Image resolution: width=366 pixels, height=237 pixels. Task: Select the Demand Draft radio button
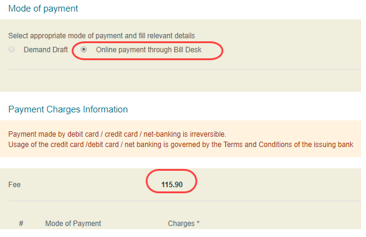[x=12, y=49]
